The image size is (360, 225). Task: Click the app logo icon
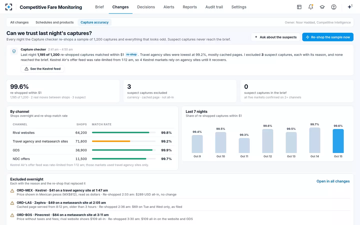tap(9, 7)
